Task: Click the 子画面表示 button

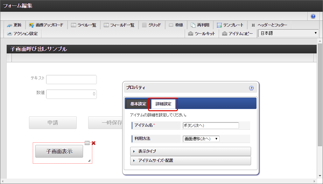Action: (59, 151)
